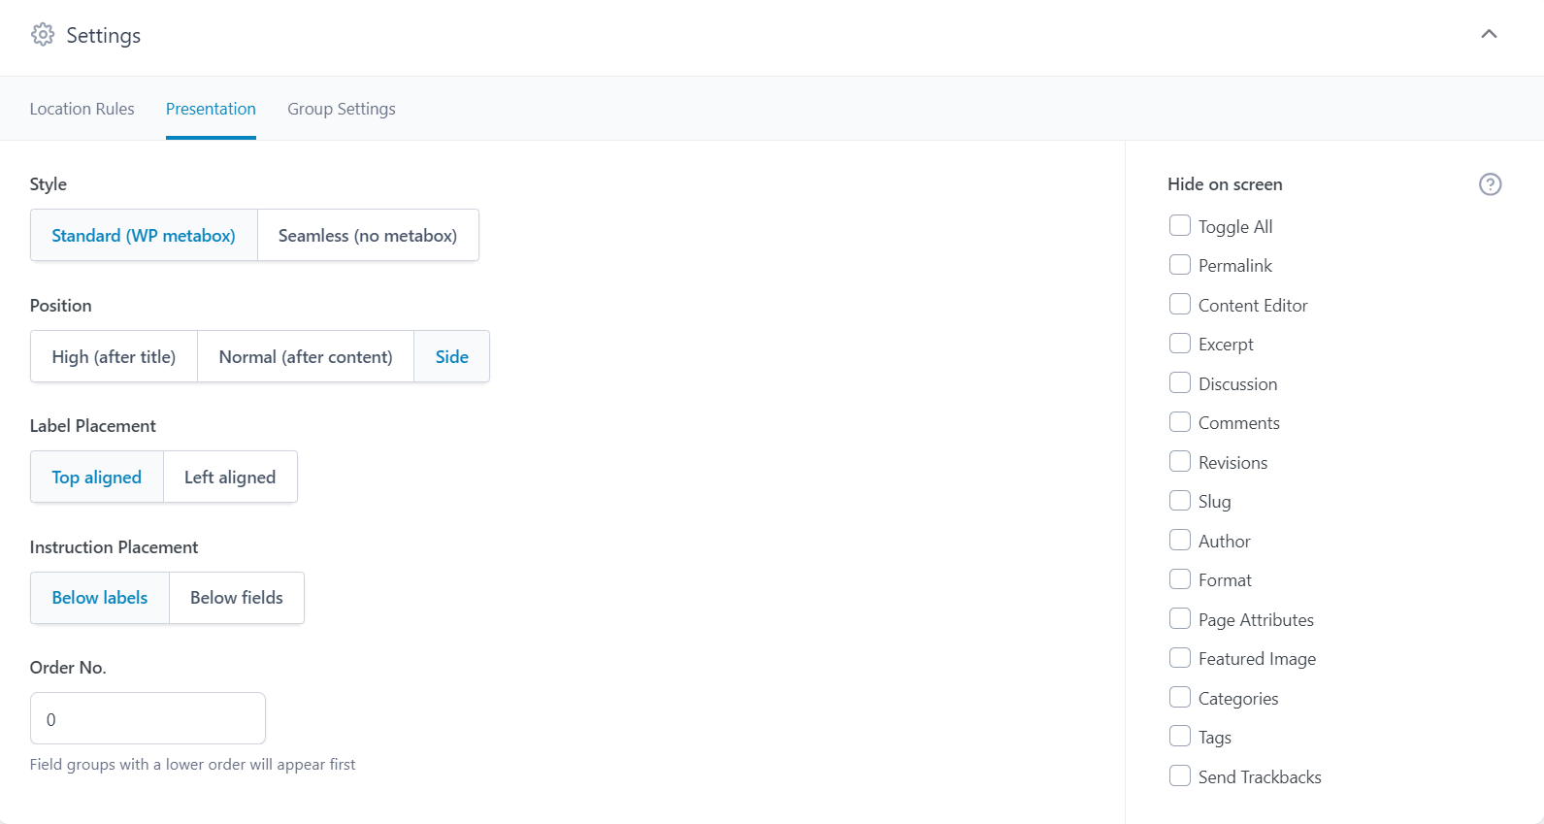Check the Page Attributes checkbox
1544x824 pixels.
pyautogui.click(x=1180, y=618)
